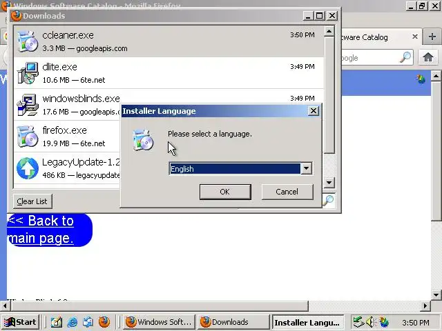This screenshot has height=331, width=442.
Task: Click the safely remove hardware tray icon
Action: [359, 322]
